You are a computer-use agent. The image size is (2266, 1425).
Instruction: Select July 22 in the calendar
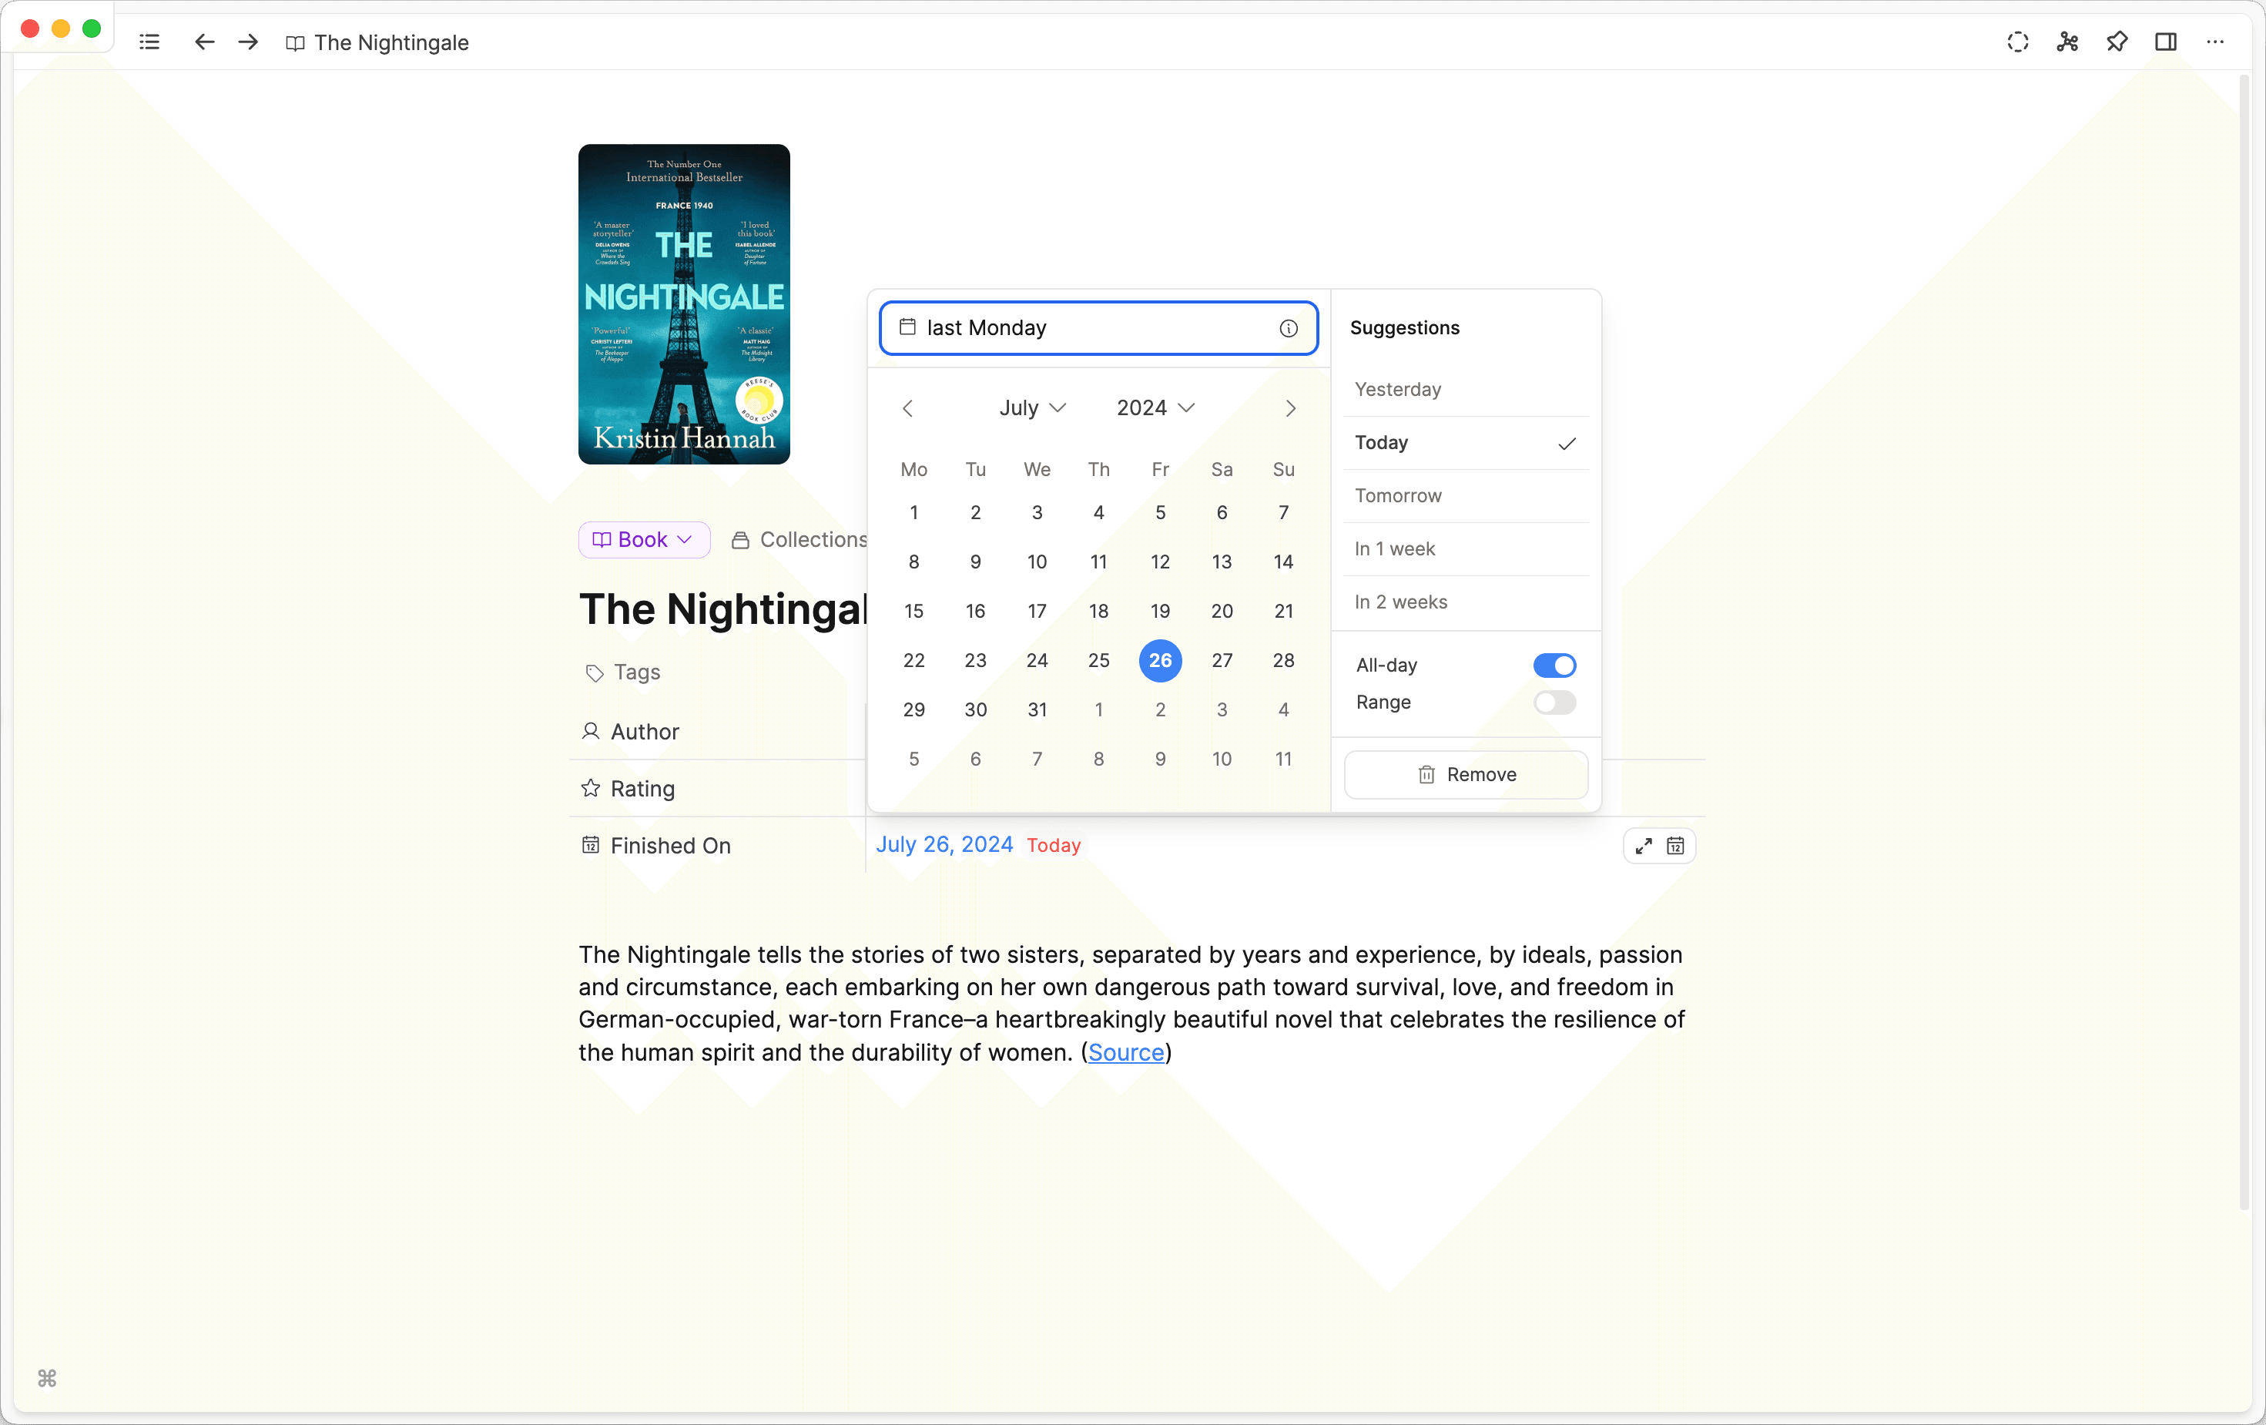(913, 661)
